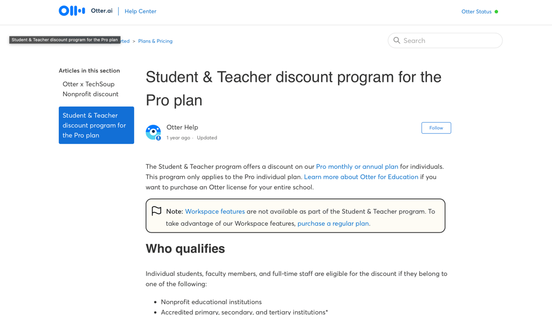Screen dimensions: 552x315
Task: Open the Workspace features link
Action: tap(215, 211)
